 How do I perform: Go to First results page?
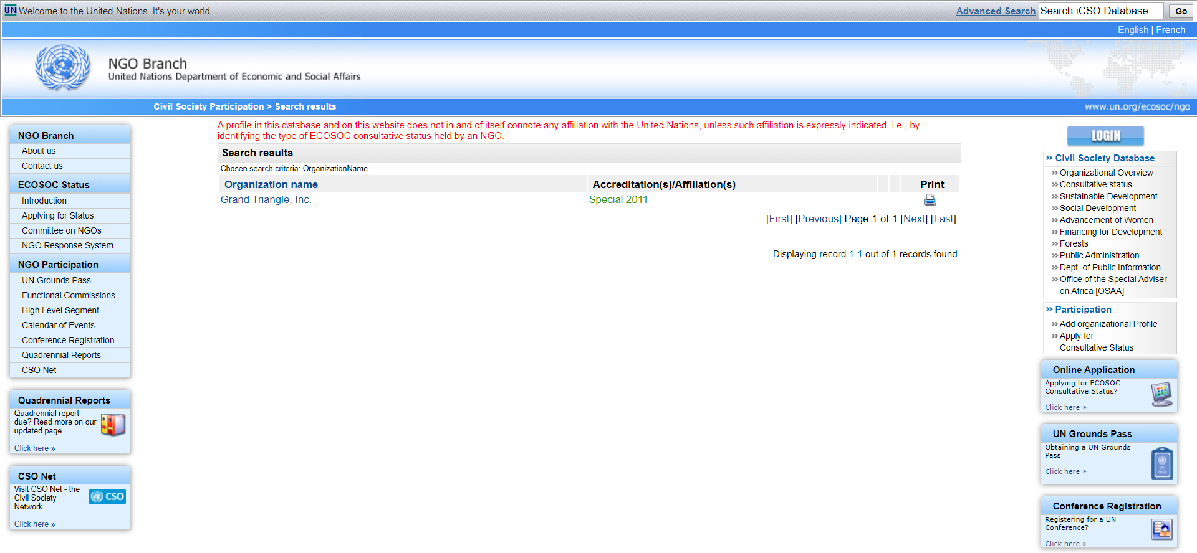779,219
